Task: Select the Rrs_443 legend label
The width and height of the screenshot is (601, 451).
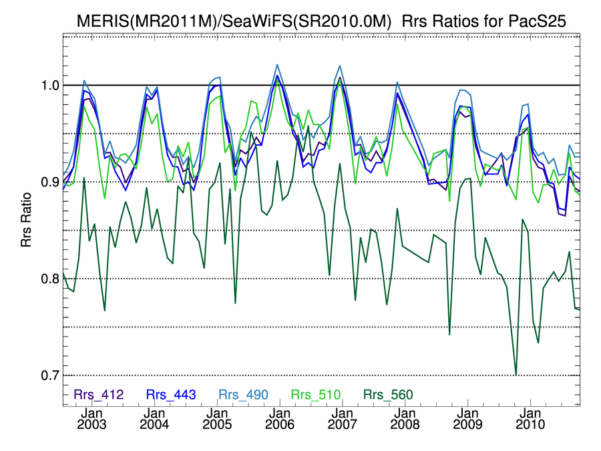Action: tap(171, 395)
